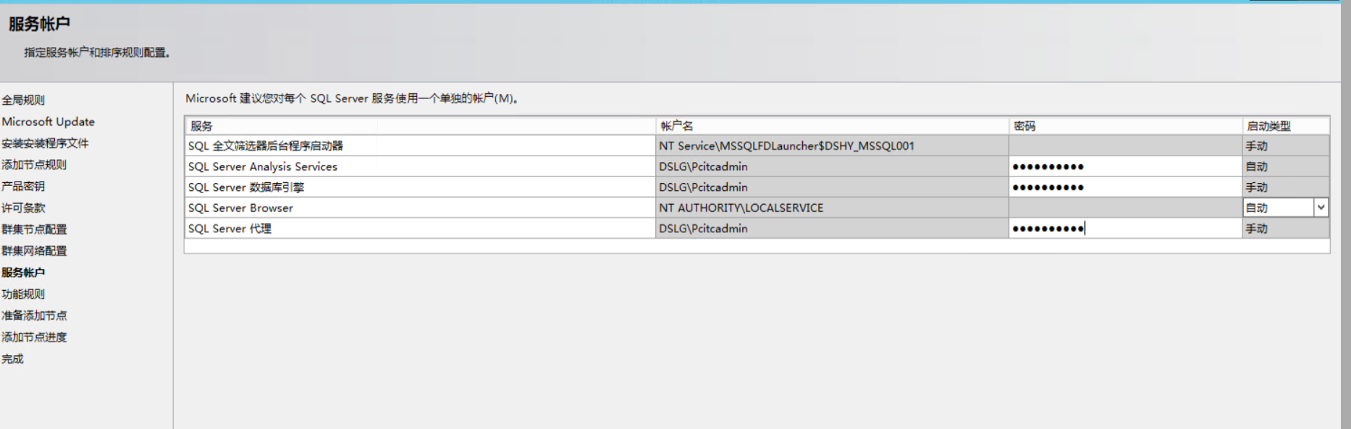Click password field for SQL Server Analysis Services
This screenshot has height=429, width=1351.
point(1125,166)
